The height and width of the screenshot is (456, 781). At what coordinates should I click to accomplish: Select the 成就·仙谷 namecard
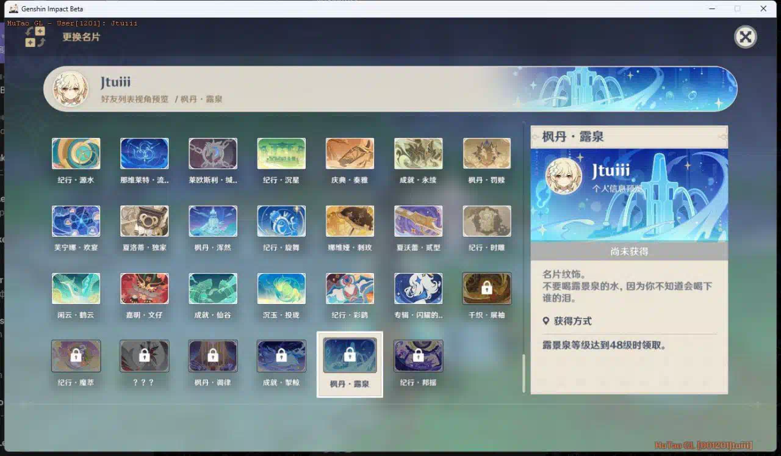(x=213, y=288)
